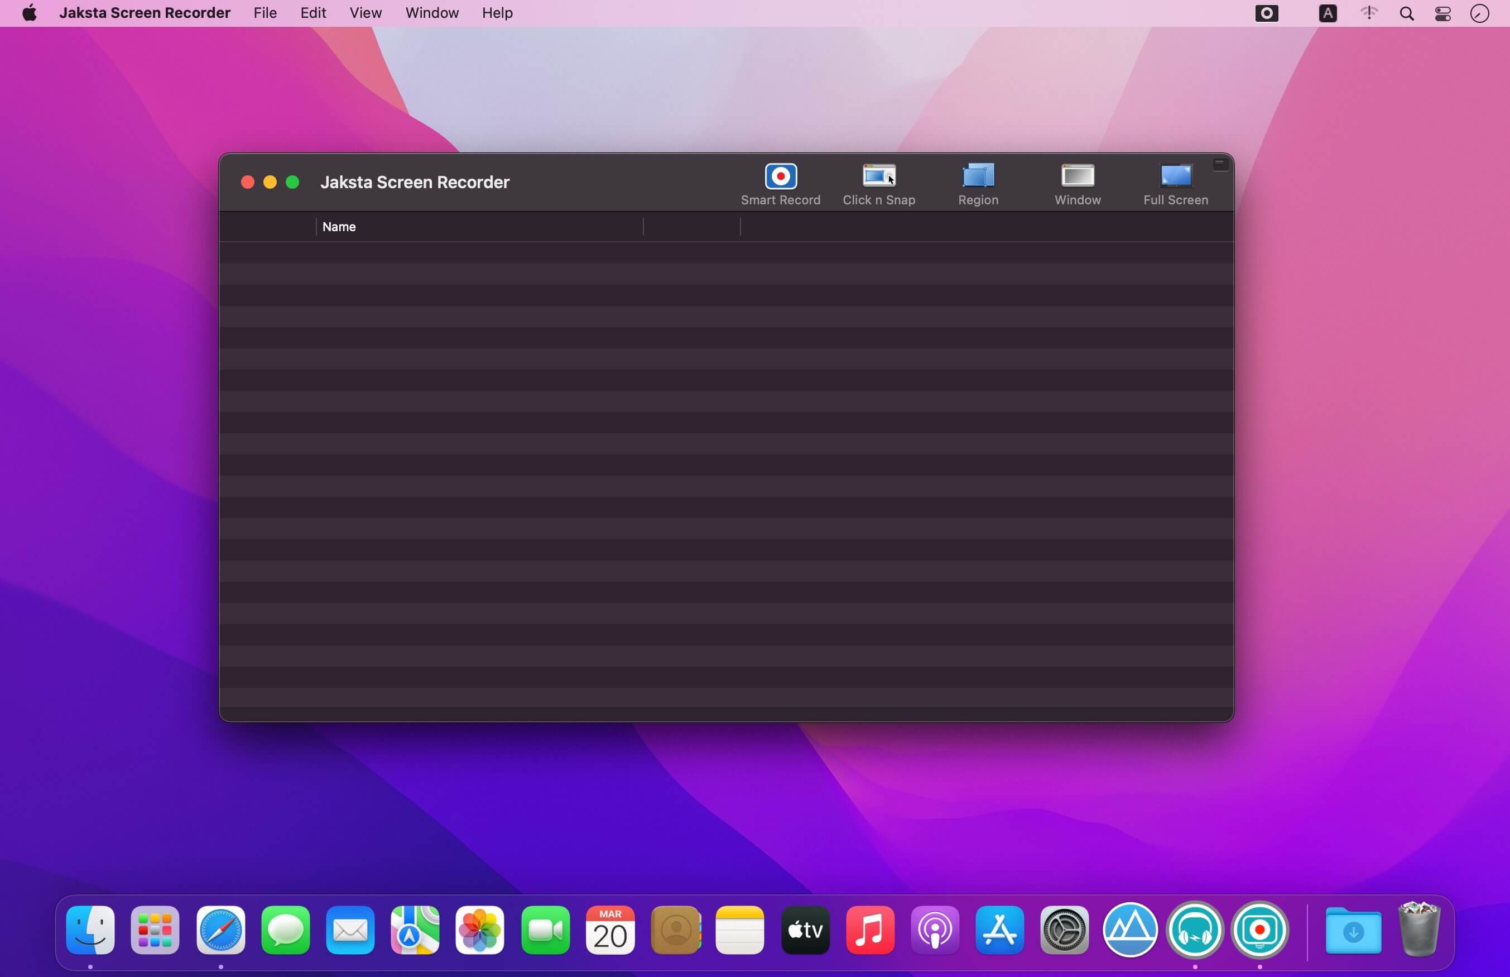The width and height of the screenshot is (1510, 977).
Task: Open the Wi-Fi status menu
Action: (1369, 13)
